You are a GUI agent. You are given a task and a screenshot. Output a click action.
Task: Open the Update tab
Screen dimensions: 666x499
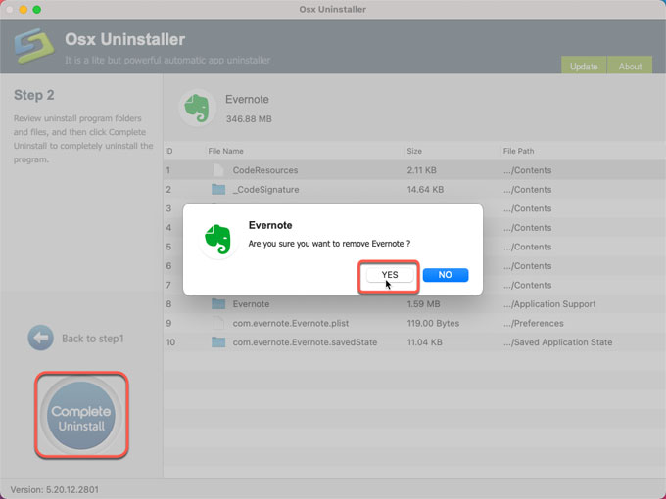click(584, 66)
